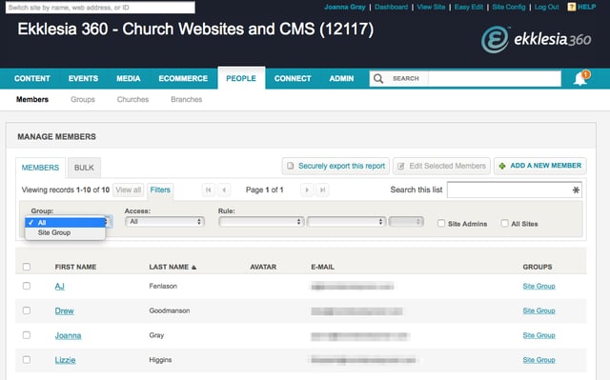The width and height of the screenshot is (610, 380).
Task: Open the View Site link
Action: coord(431,7)
